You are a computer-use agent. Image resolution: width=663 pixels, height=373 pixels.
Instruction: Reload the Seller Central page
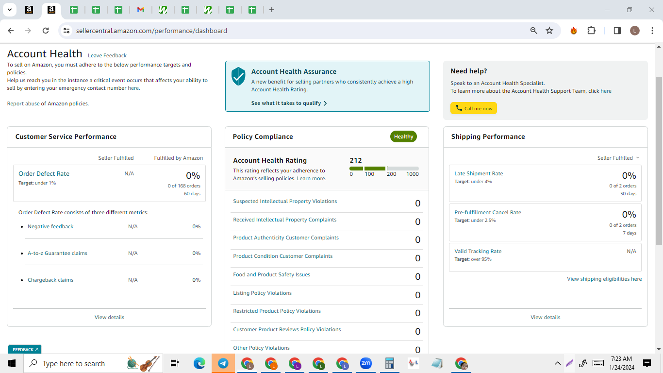[46, 31]
